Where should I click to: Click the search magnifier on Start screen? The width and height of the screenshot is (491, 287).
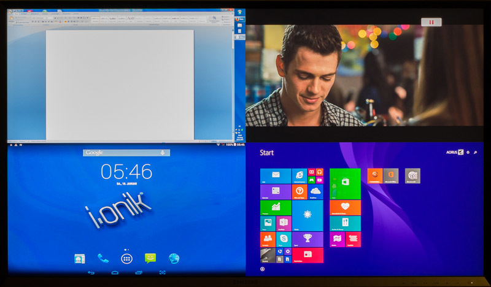pyautogui.click(x=475, y=153)
